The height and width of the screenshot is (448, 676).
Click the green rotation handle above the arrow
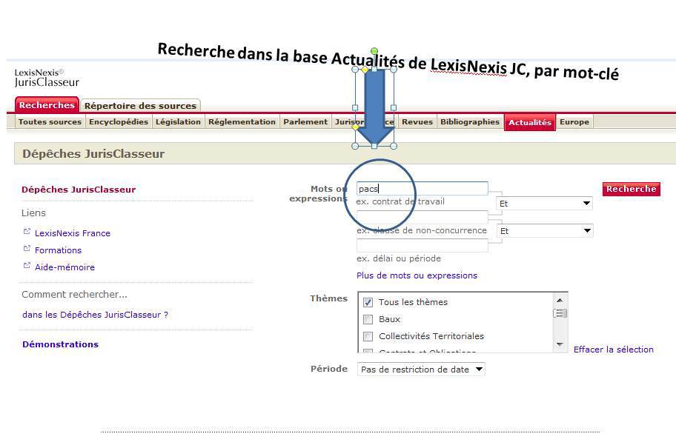pyautogui.click(x=374, y=51)
